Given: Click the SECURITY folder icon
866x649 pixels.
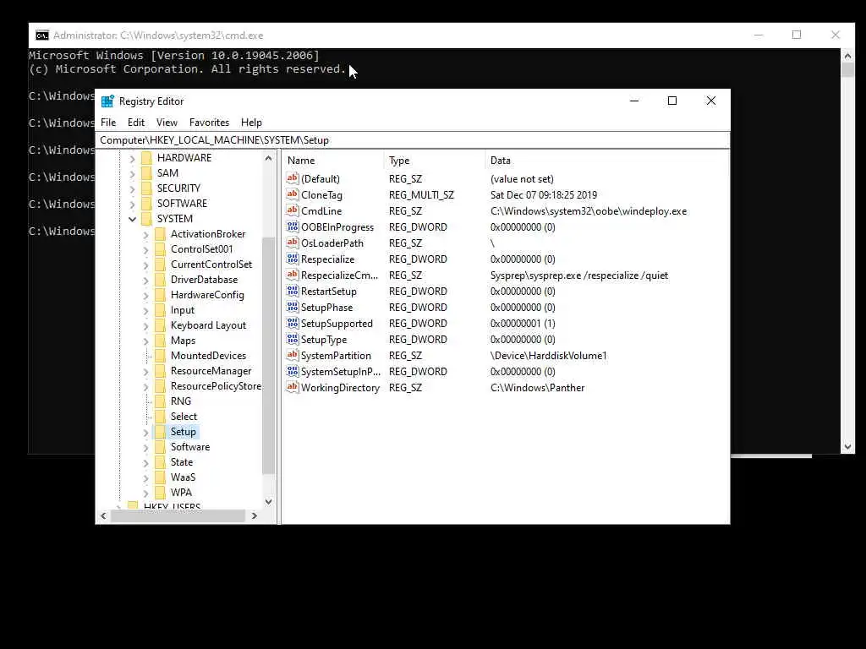Looking at the screenshot, I should coord(146,188).
